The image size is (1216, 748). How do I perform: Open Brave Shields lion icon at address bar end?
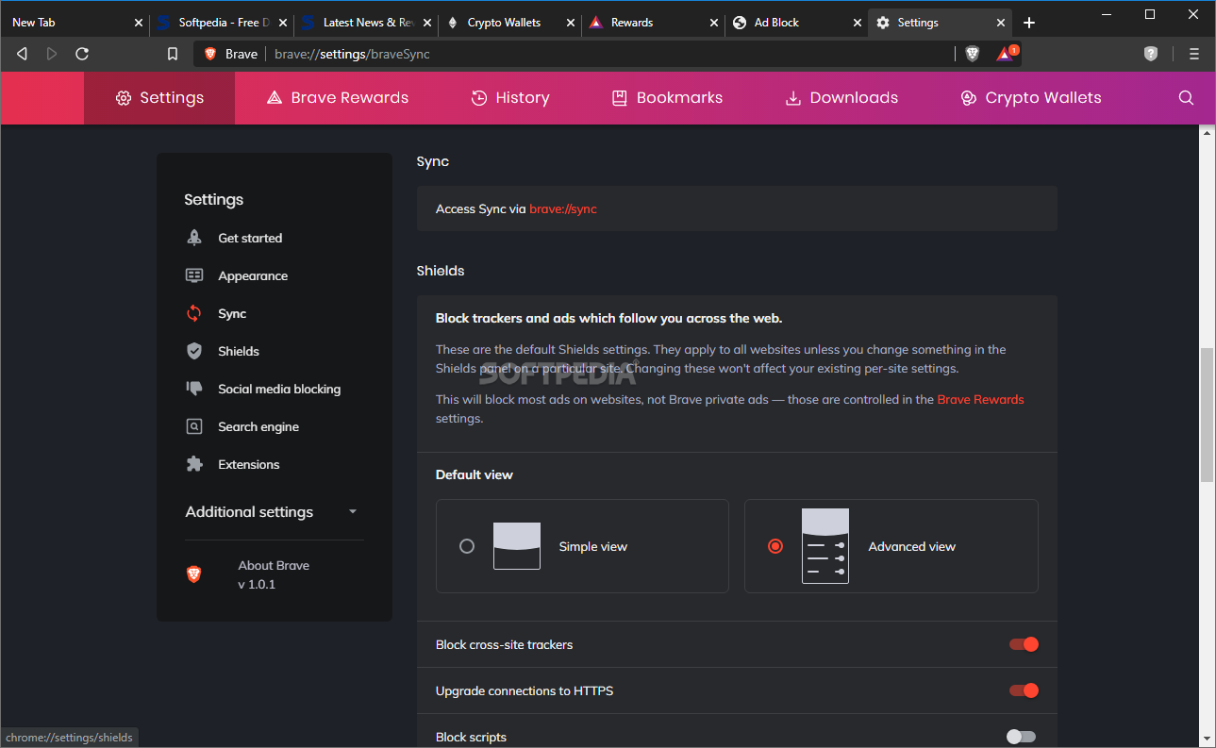pos(973,54)
